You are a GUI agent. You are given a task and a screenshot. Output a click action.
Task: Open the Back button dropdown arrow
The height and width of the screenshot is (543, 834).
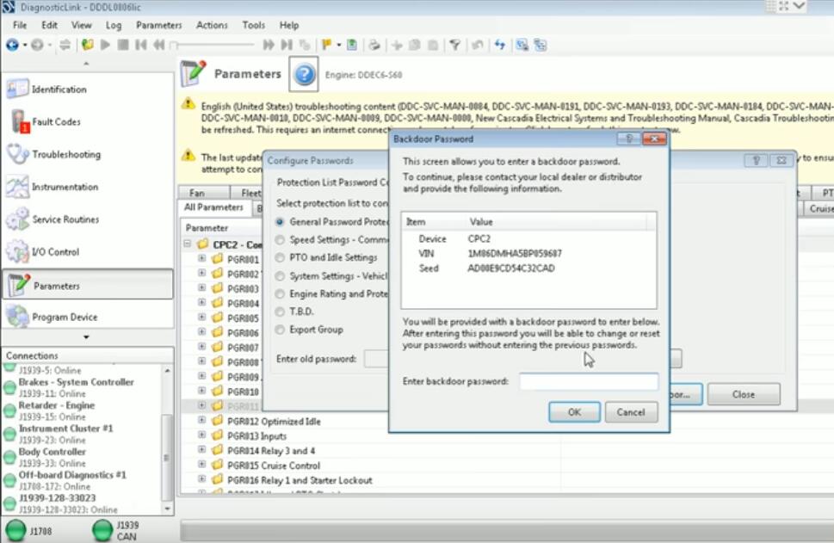24,46
